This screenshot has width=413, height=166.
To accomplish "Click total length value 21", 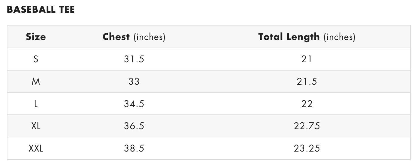I will [x=307, y=59].
